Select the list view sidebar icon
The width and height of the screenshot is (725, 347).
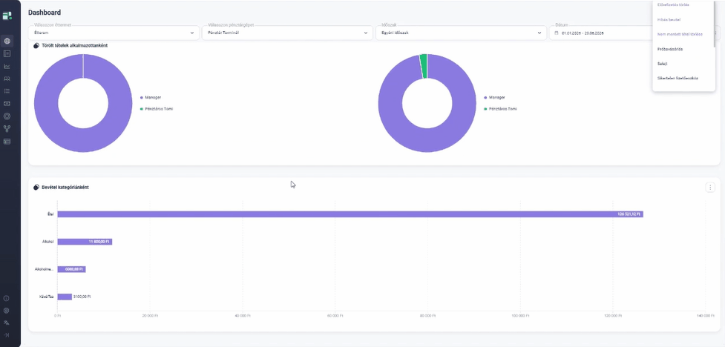point(7,91)
